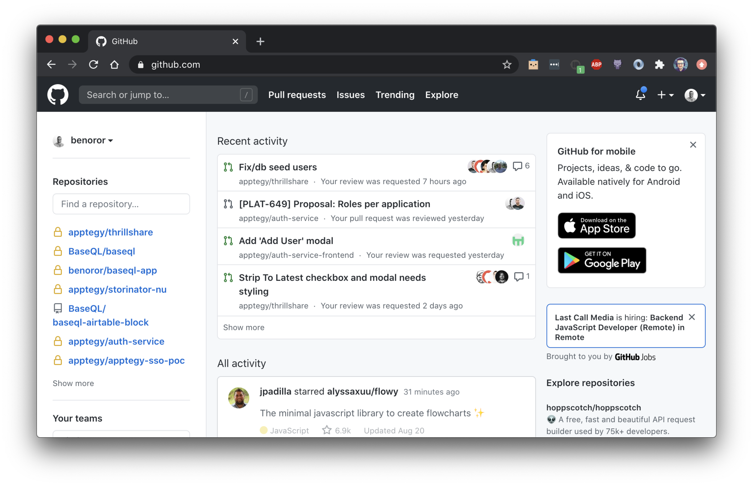Open the AdBlock Plus extension
This screenshot has height=486, width=753.
pyautogui.click(x=596, y=64)
